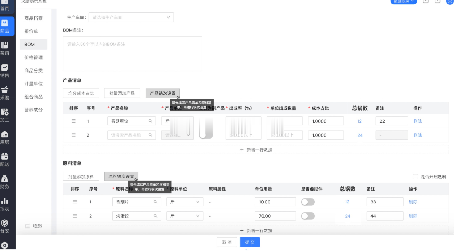The image size is (454, 251).
Task: Open the 菜谱 sidebar icon
Action: 5,45
